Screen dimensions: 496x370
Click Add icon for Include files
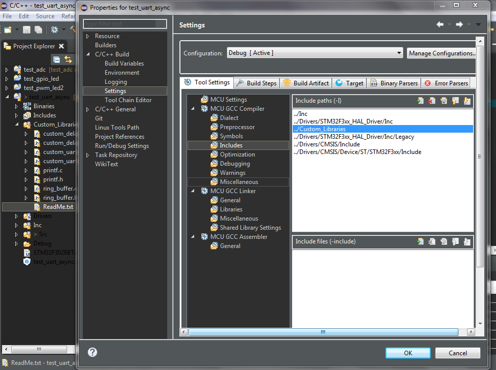(x=420, y=241)
